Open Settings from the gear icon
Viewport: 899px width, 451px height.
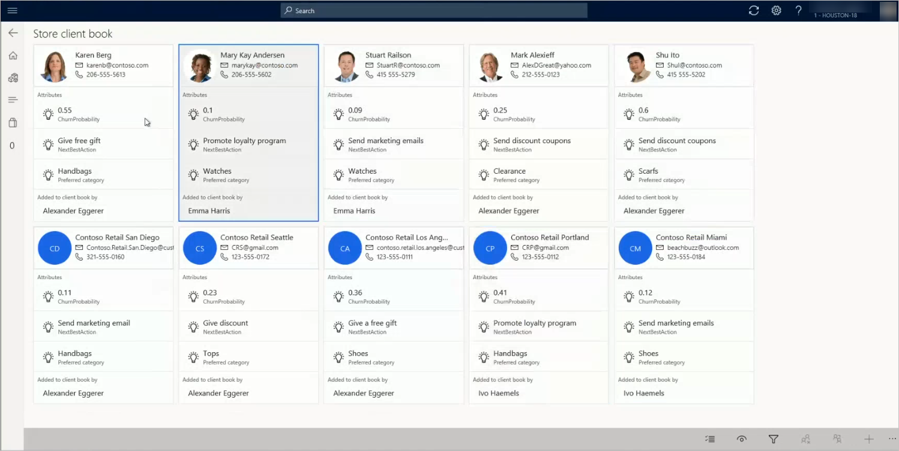(776, 10)
